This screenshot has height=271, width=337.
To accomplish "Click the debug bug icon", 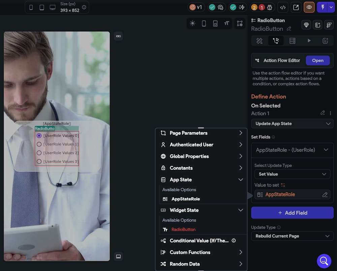I will [270, 7].
